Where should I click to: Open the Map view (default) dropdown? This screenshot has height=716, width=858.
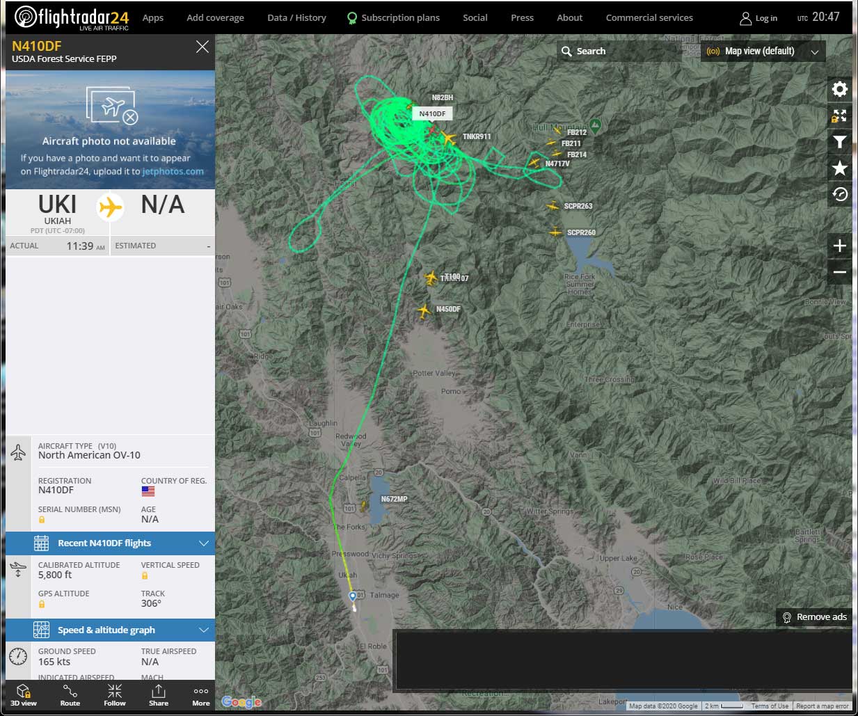click(763, 51)
